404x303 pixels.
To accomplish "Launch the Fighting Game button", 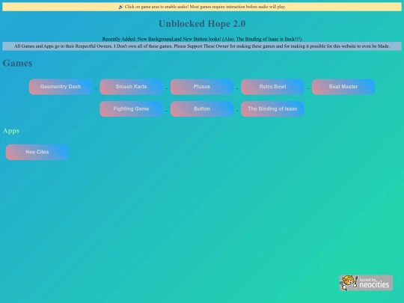I will click(x=131, y=109).
